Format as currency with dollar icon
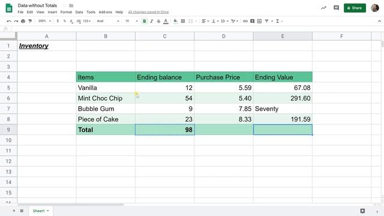Image resolution: width=384 pixels, height=216 pixels. [58, 21]
